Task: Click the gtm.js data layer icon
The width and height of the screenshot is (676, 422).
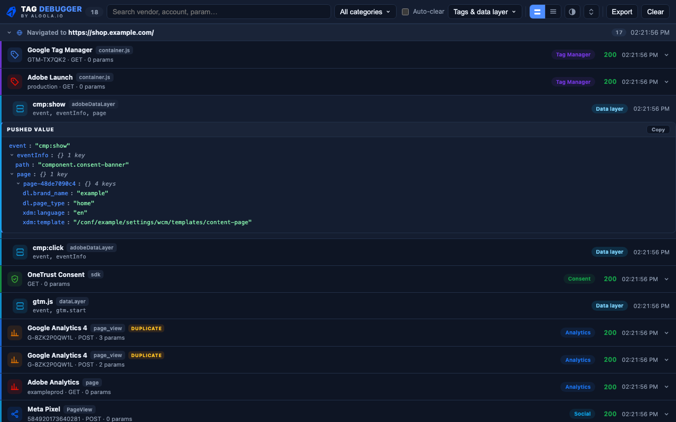Action: click(20, 306)
